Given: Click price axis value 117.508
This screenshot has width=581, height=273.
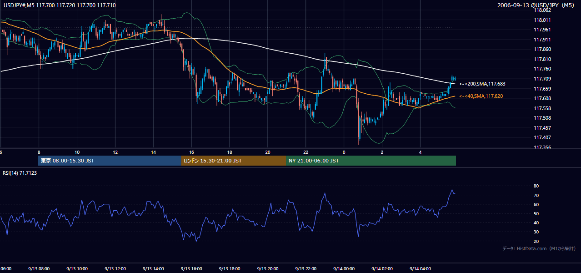Looking at the screenshot, I should tap(542, 118).
